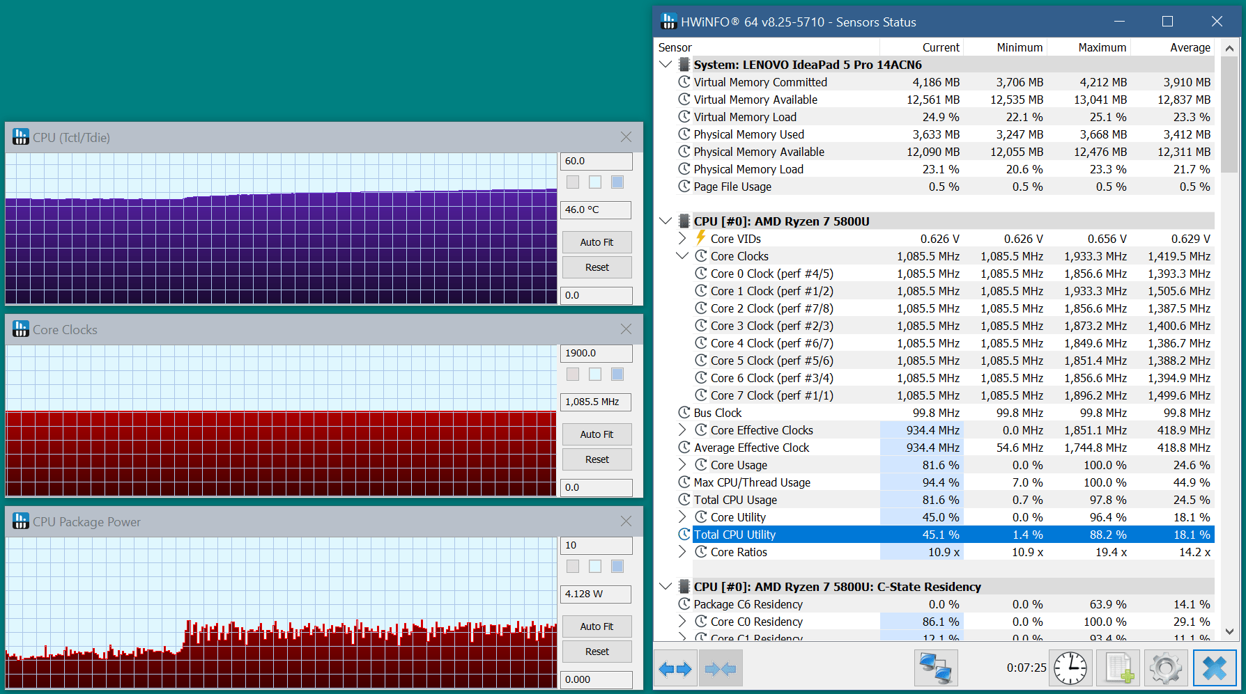Click the blue color box in CPU Package Power graph
The image size is (1246, 694).
[617, 566]
